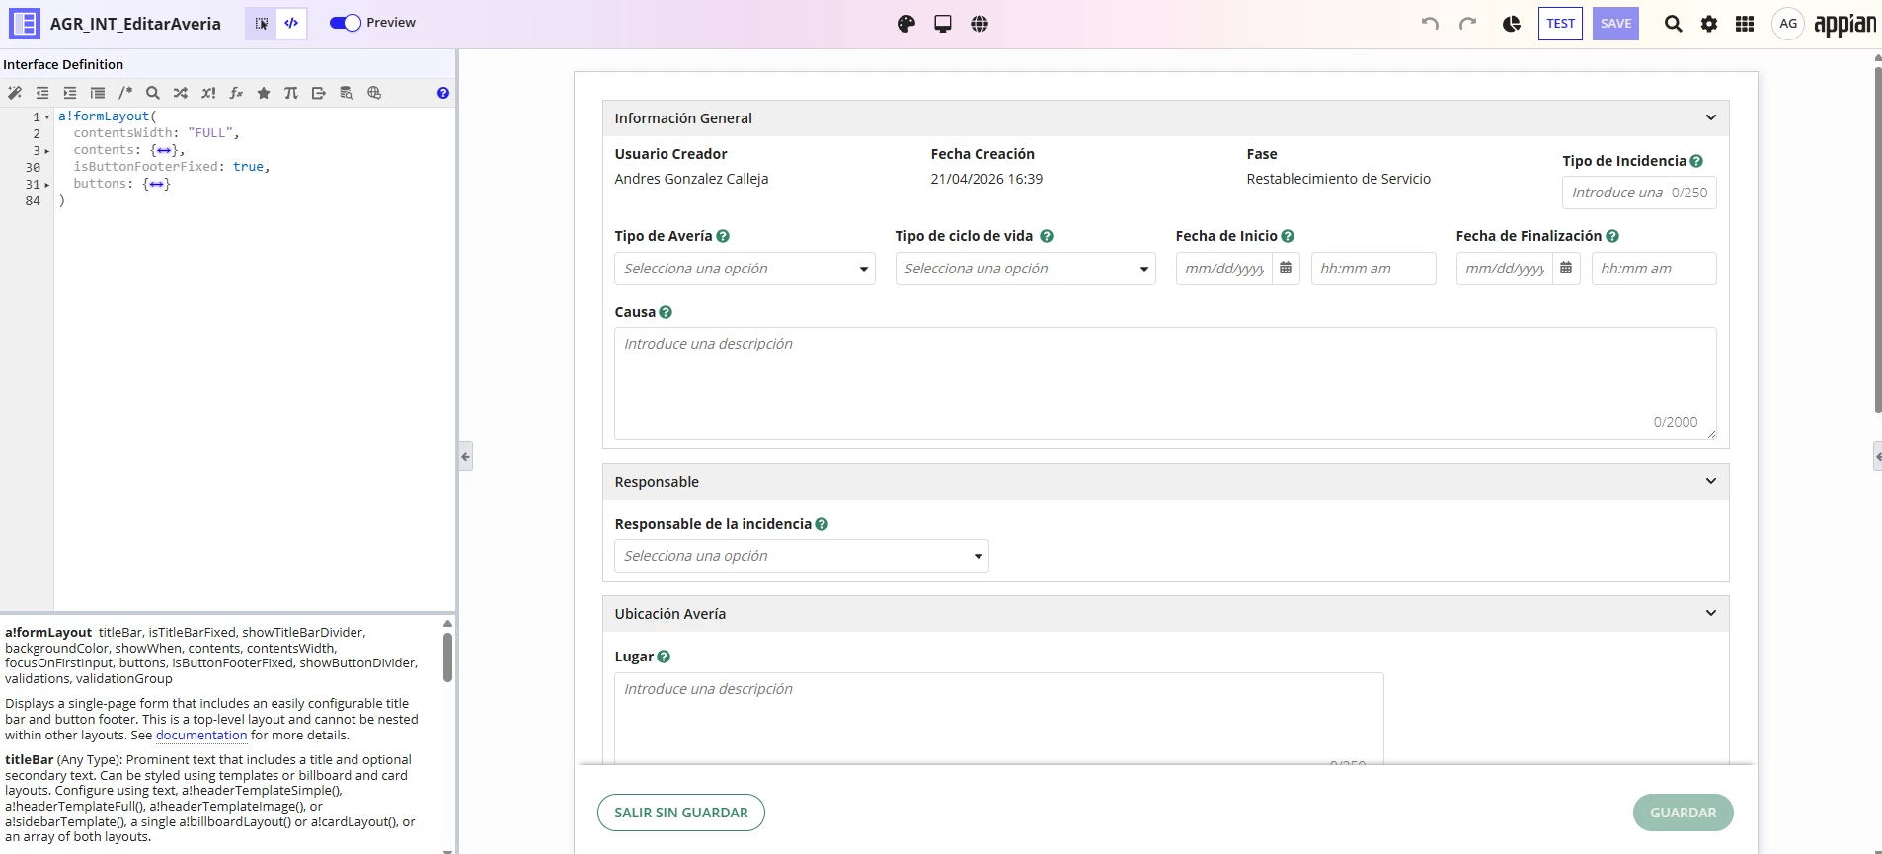This screenshot has width=1882, height=854.
Task: Collapse the Ubicación Avería section
Action: (1711, 613)
